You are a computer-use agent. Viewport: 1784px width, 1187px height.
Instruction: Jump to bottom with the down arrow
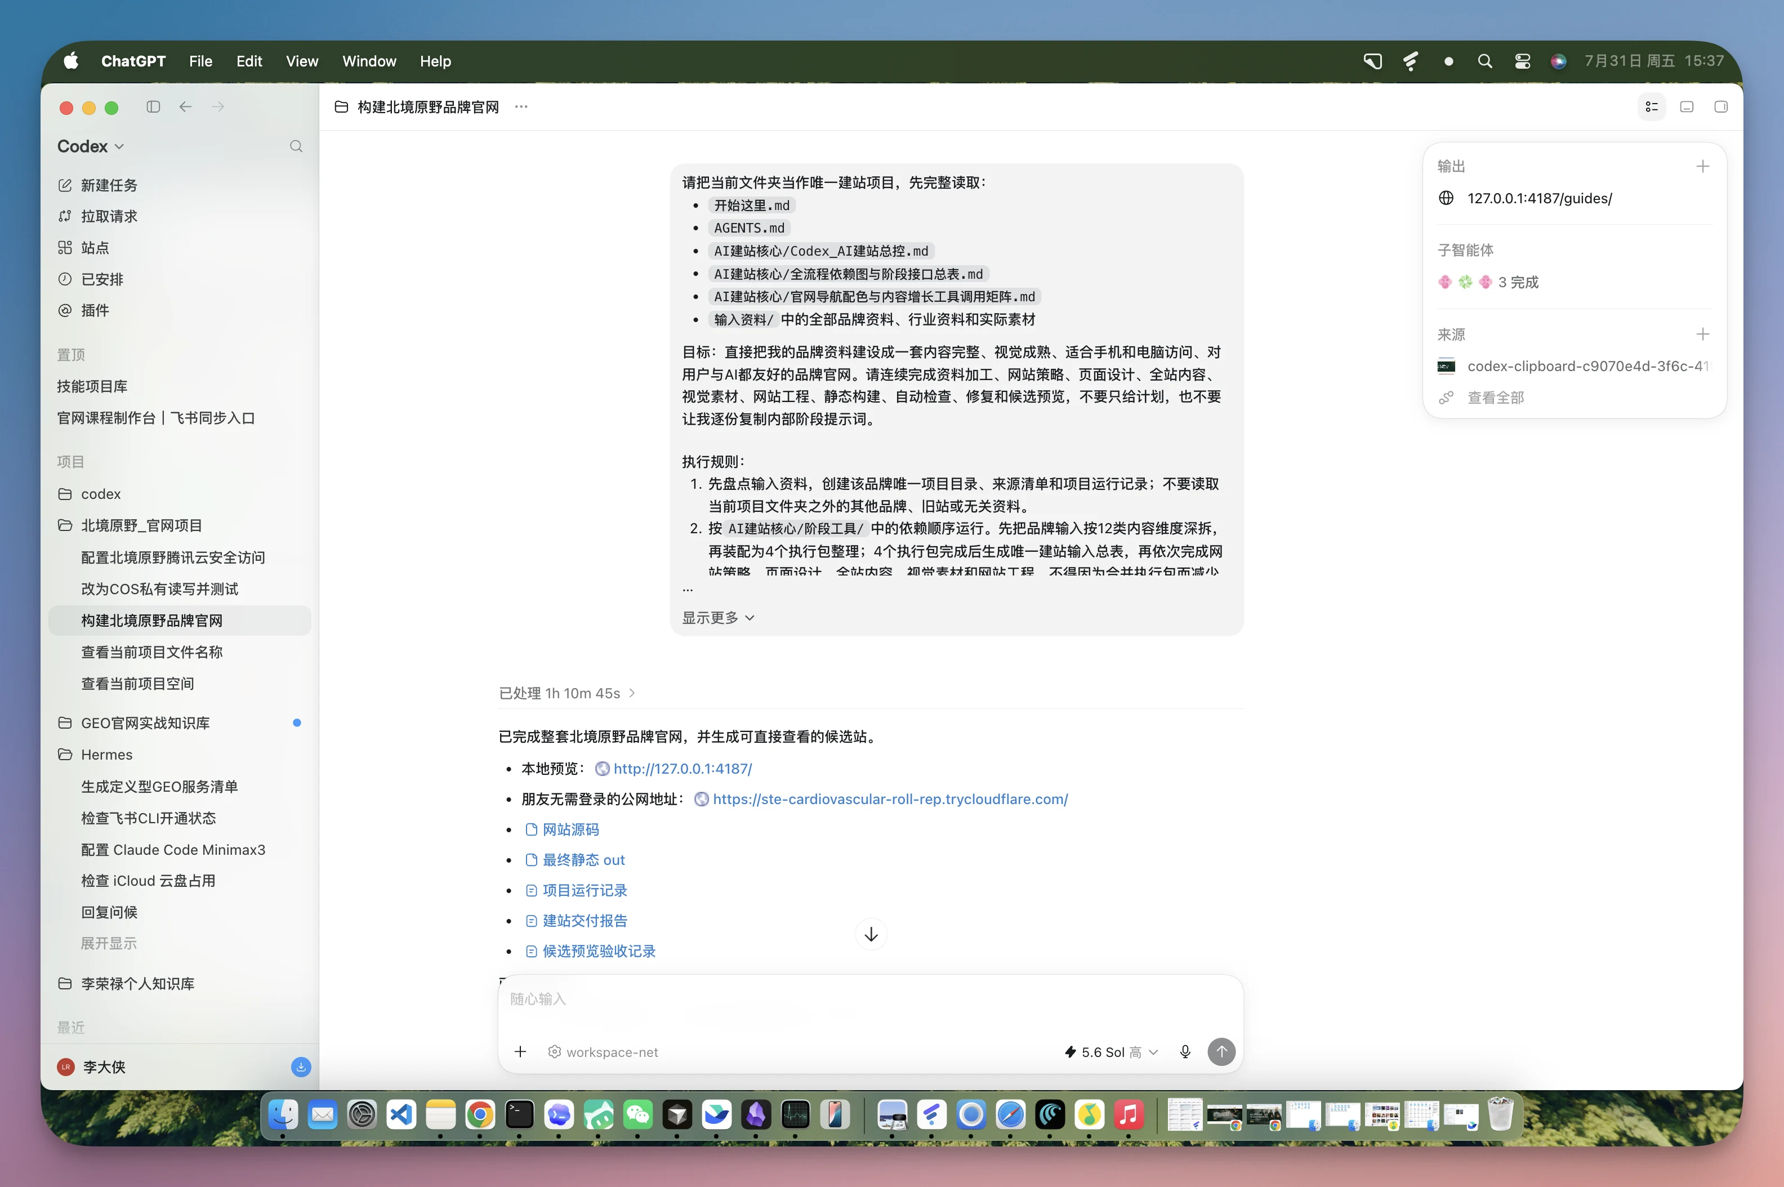coord(871,934)
